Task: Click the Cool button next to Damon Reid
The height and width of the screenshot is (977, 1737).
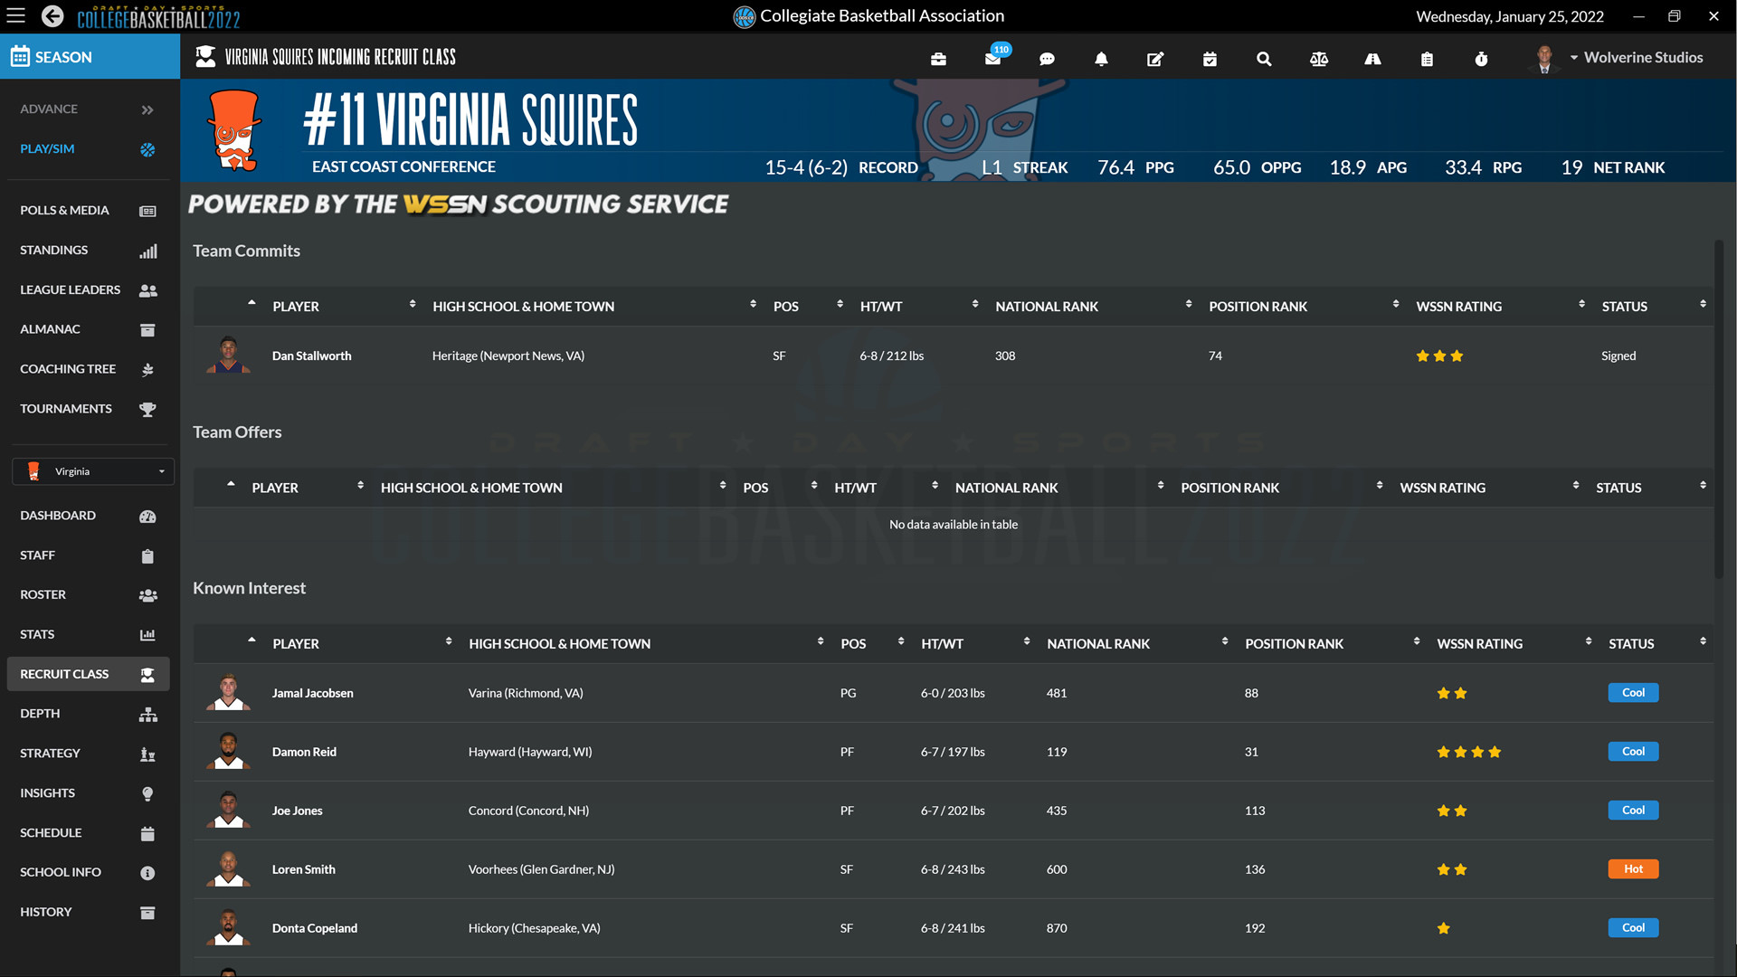Action: click(1633, 751)
